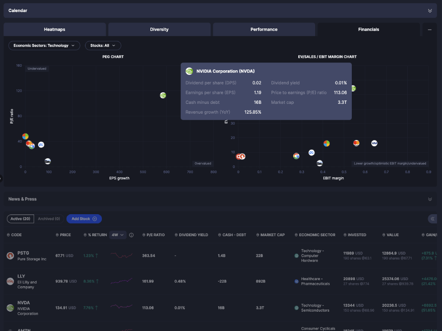Open the PSTG Pure Storage Inc row

click(x=221, y=256)
